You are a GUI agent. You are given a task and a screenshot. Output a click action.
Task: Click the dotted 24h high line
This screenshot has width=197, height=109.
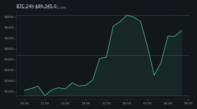[x=103, y=15]
